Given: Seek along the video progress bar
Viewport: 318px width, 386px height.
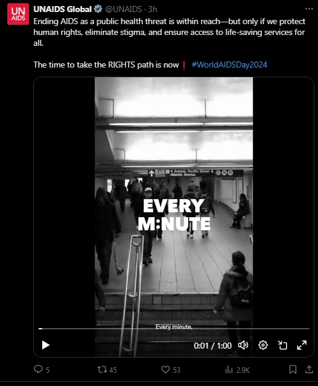Looking at the screenshot, I should point(174,328).
